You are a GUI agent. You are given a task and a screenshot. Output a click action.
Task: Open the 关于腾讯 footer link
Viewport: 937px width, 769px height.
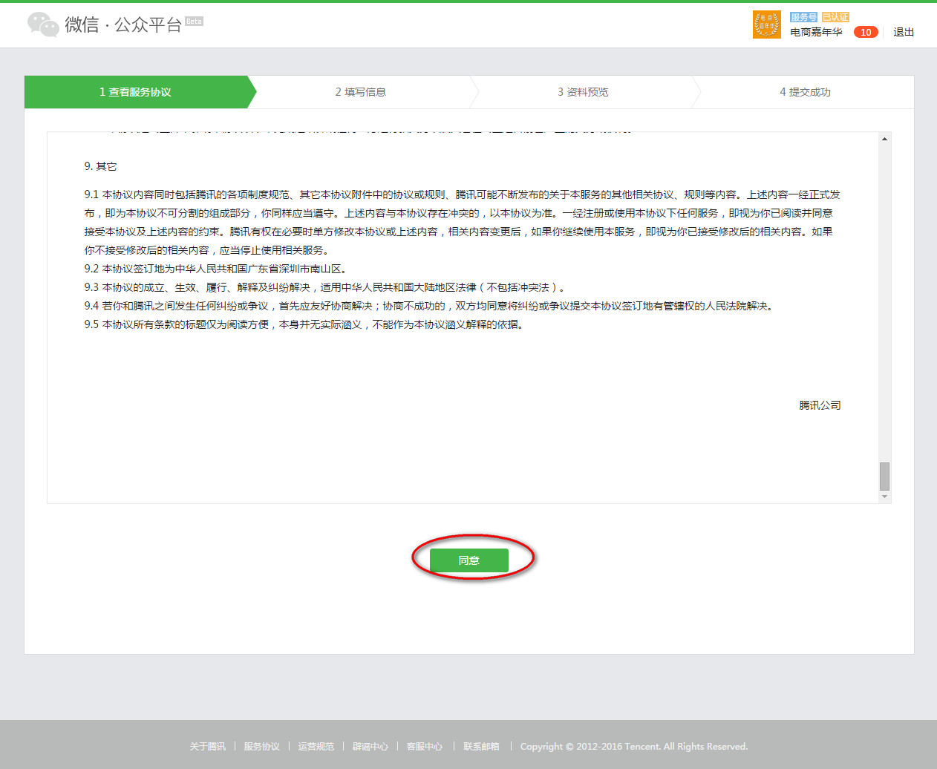pos(207,746)
